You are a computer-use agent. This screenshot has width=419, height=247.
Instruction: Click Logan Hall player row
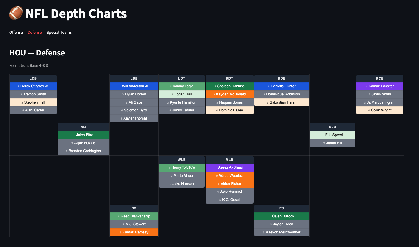point(182,94)
